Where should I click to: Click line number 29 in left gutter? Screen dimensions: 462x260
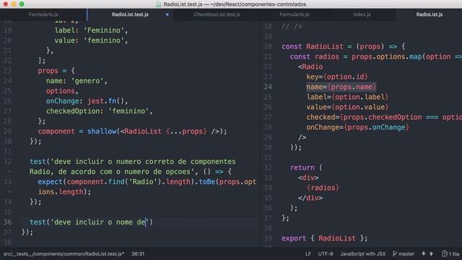(7, 131)
